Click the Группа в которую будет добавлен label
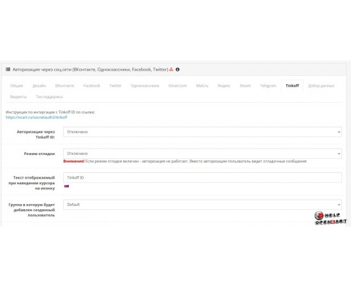The width and height of the screenshot is (351, 287). 31,210
